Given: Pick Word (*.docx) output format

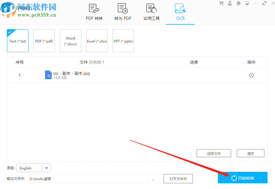Looking at the screenshot, I should [x=70, y=41].
